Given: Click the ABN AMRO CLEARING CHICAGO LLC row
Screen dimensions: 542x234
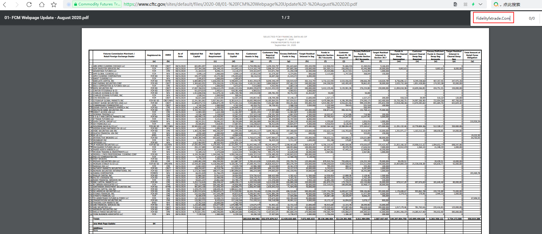Looking at the screenshot, I should point(285,66).
